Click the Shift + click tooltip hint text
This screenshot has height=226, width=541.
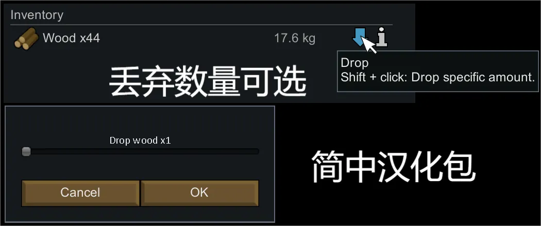[x=437, y=77]
